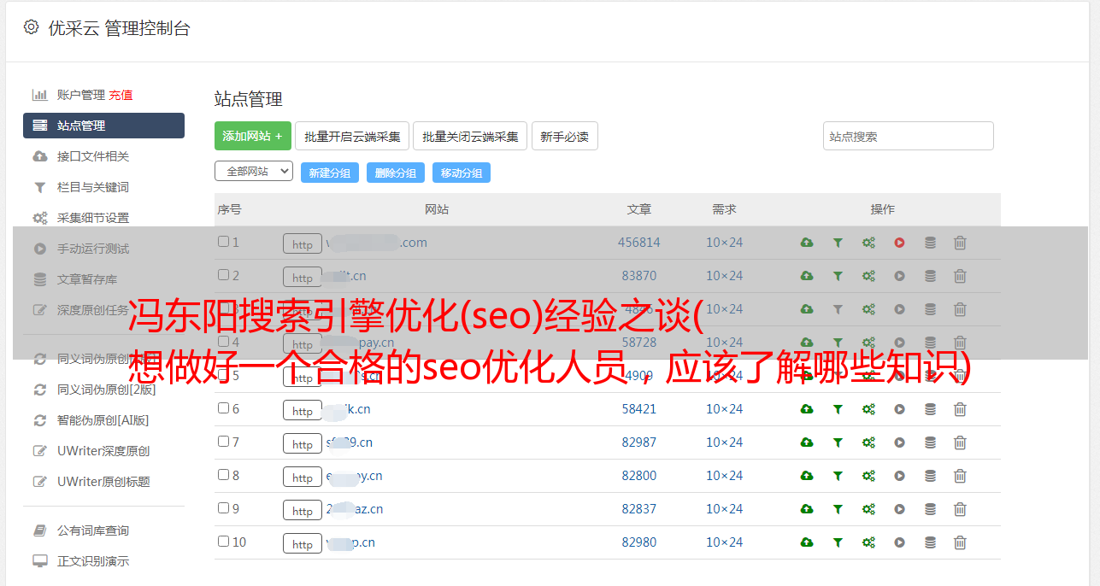Click the gears icon in row 6
The width and height of the screenshot is (1100, 586).
[x=868, y=409]
